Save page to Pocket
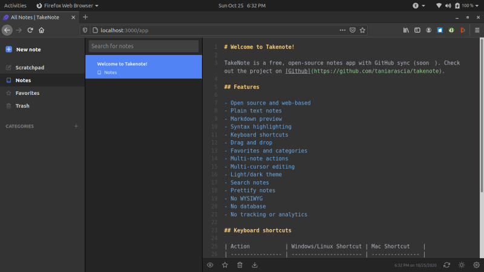Screen dimensions: 484x272 353,30
